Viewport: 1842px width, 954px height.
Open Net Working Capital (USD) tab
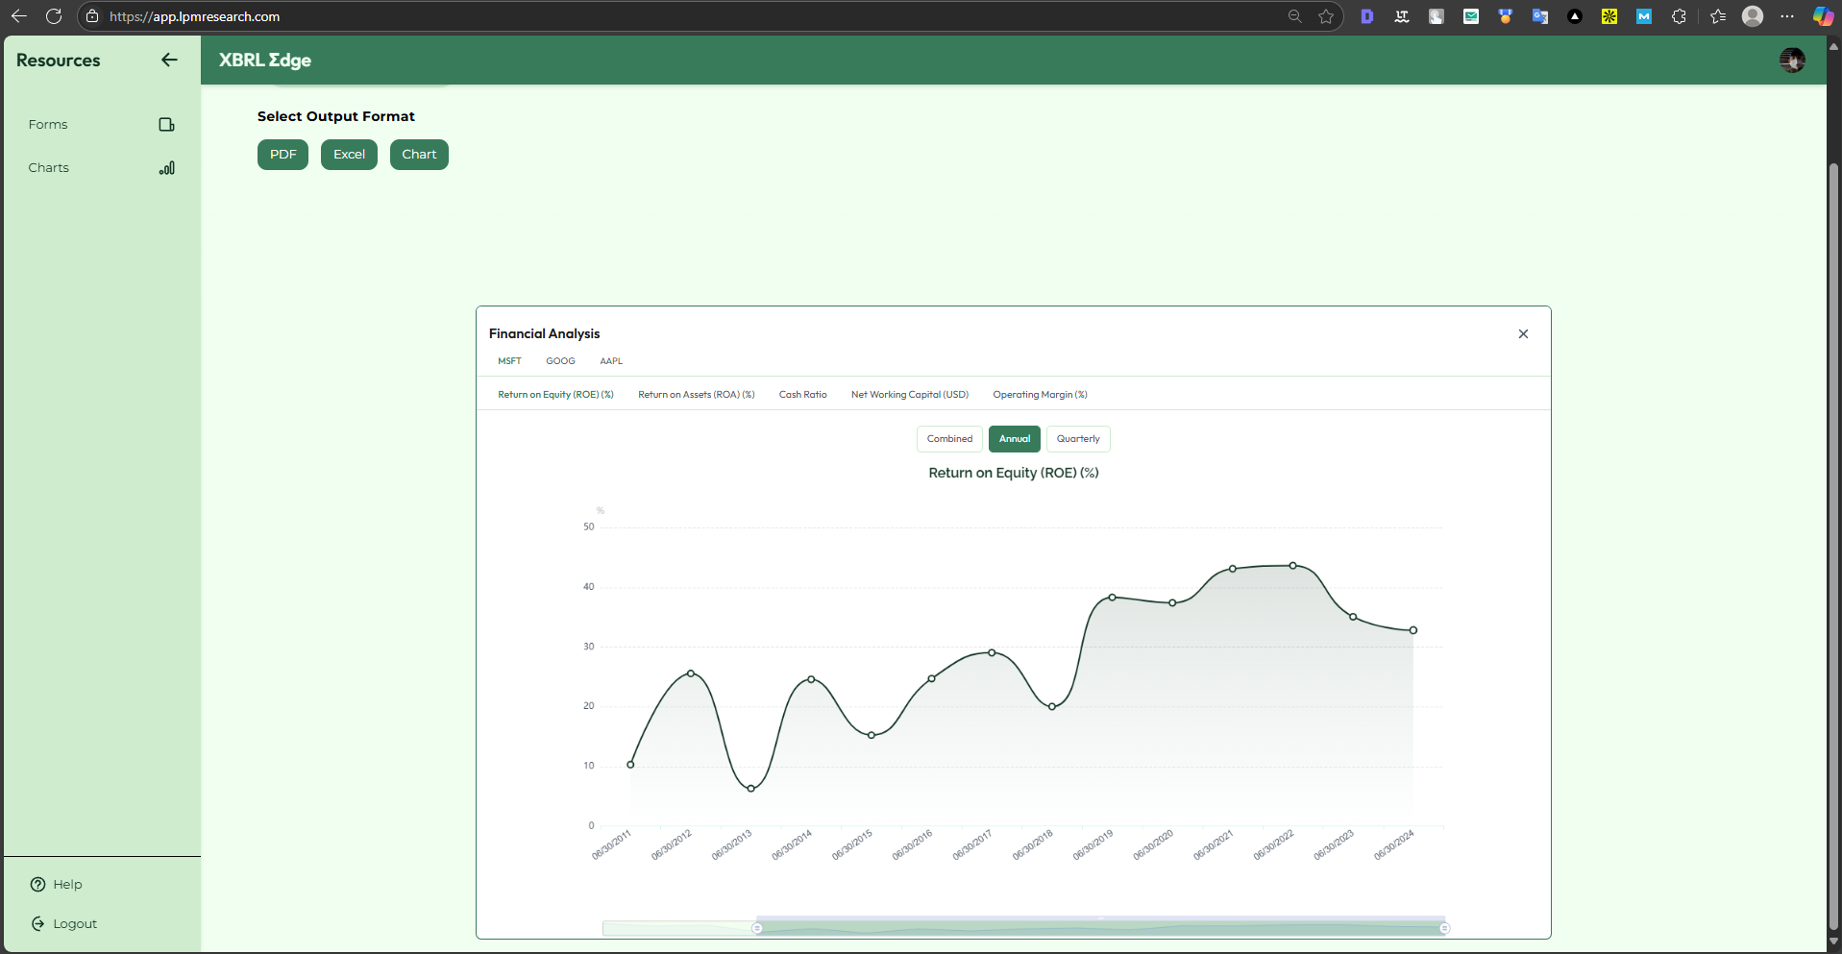pos(910,395)
